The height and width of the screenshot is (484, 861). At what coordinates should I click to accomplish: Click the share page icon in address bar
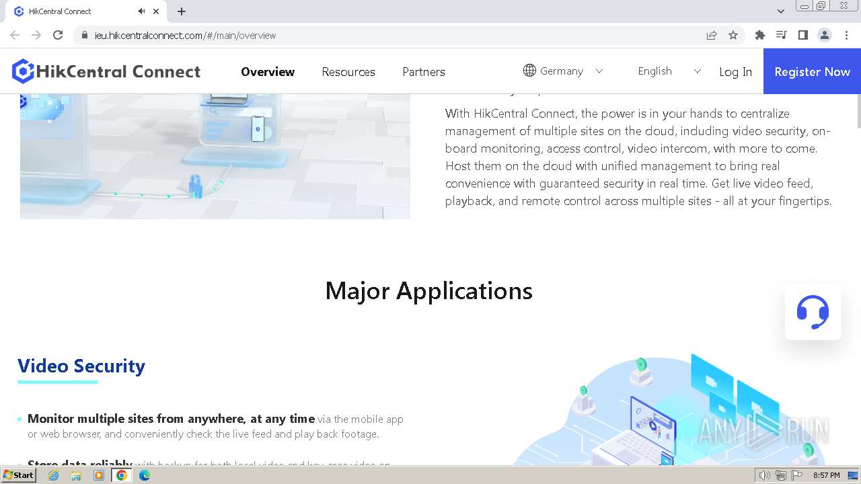(x=712, y=35)
